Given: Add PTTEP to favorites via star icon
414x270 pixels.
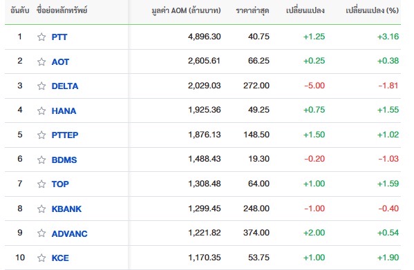Looking at the screenshot, I should (41, 135).
